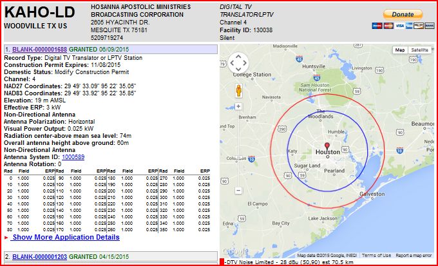The image size is (438, 266).
Task: Click the Street View pegman icon
Action: tap(238, 91)
